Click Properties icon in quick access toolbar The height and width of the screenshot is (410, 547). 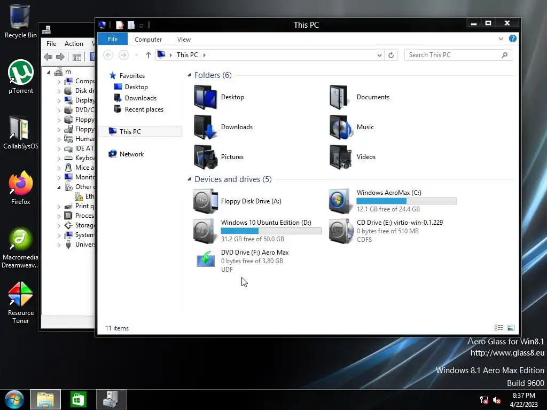pyautogui.click(x=120, y=25)
